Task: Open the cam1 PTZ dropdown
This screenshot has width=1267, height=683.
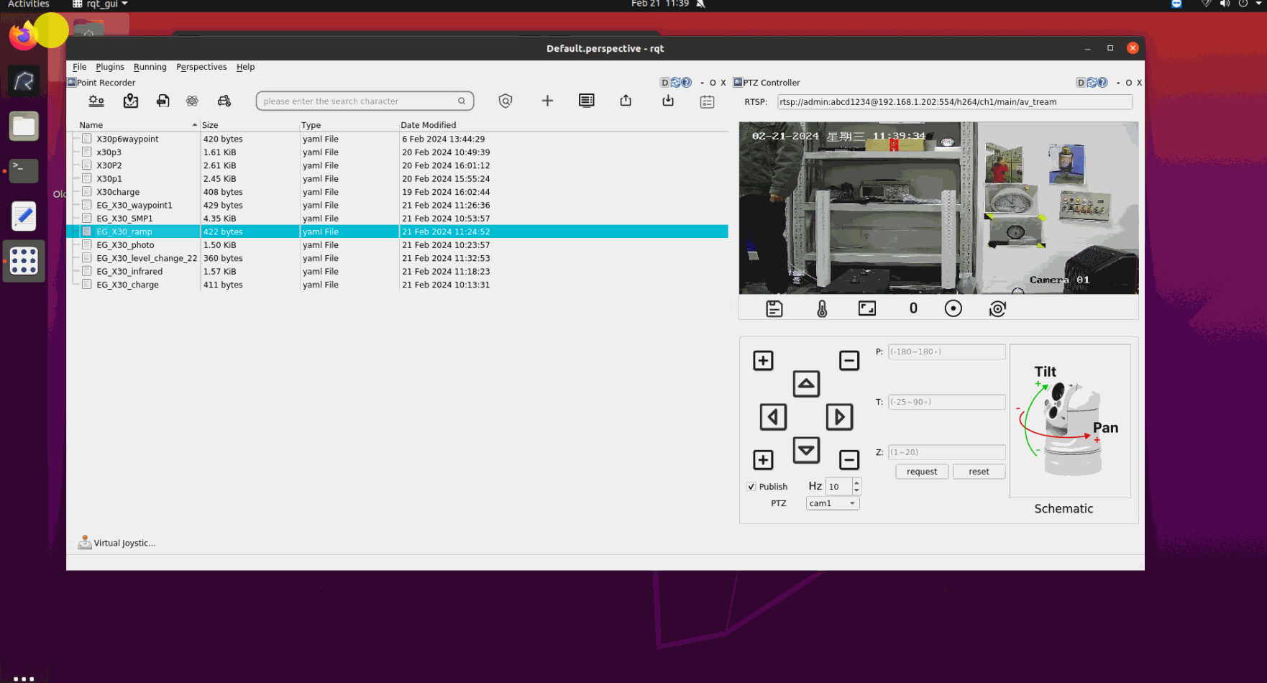Action: [x=833, y=503]
